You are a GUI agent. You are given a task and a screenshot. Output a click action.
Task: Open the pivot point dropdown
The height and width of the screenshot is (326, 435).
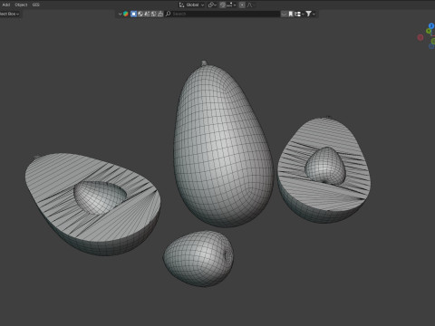point(212,5)
